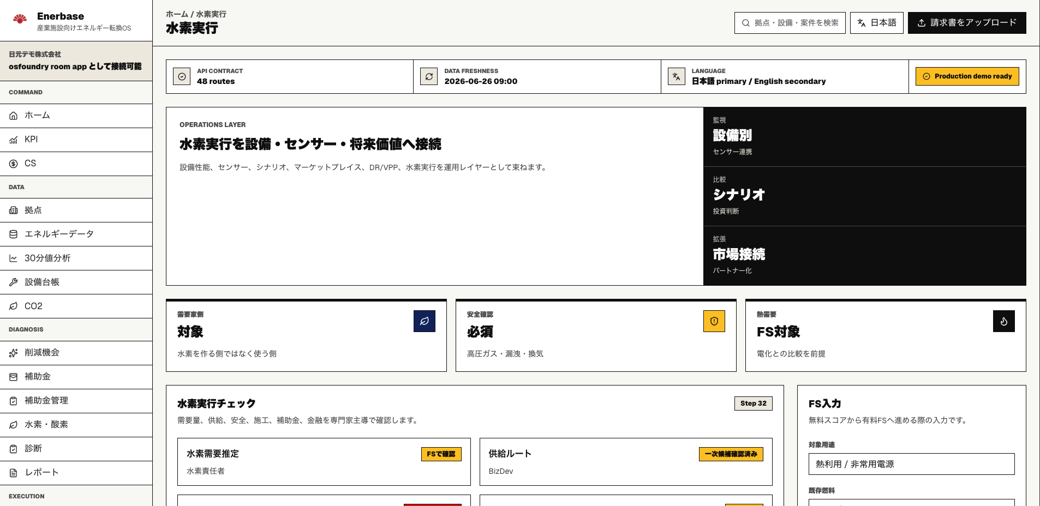1040x506 pixels.
Task: Click the shield icon on 安全確認 card
Action: click(x=714, y=321)
